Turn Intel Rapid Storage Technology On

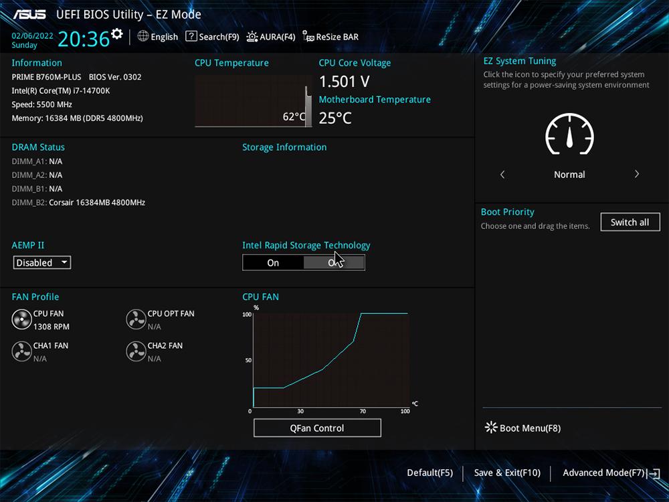point(273,262)
